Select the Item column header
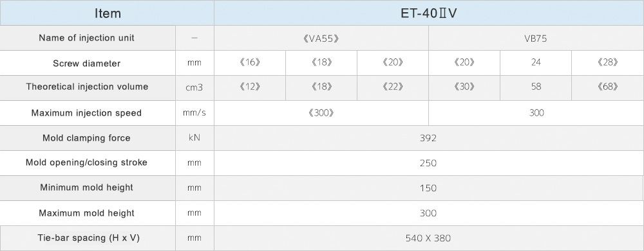The height and width of the screenshot is (251, 644). (107, 13)
